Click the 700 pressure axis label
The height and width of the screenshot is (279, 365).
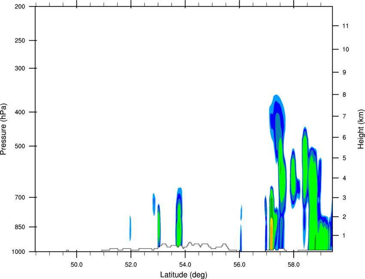(20, 197)
